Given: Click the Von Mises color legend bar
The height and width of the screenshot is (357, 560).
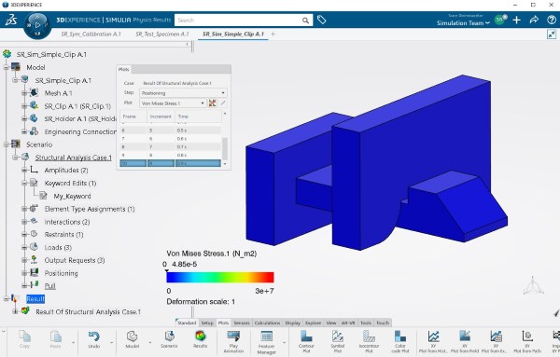Looking at the screenshot, I should coord(220,277).
